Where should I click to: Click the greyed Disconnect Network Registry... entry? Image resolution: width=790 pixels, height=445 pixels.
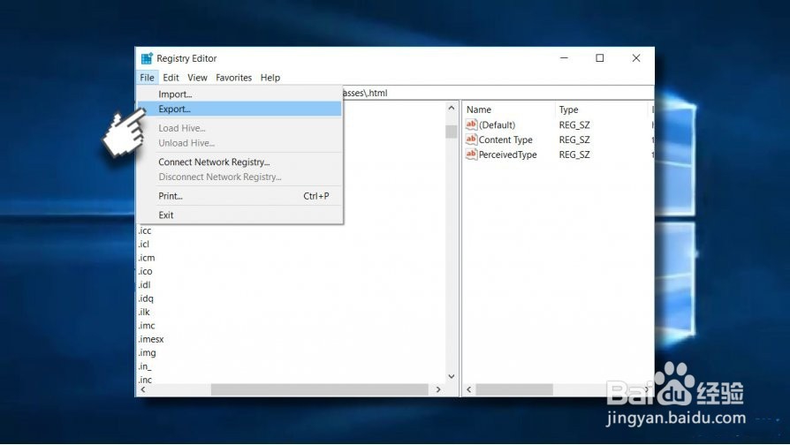tap(239, 177)
